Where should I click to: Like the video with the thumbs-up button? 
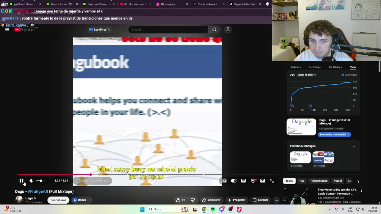click(x=180, y=200)
